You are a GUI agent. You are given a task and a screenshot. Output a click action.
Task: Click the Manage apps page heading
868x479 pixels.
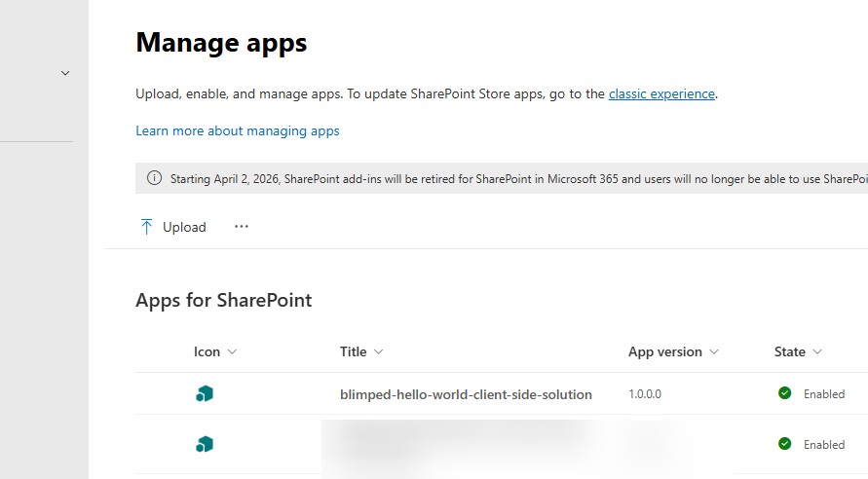[x=221, y=43]
